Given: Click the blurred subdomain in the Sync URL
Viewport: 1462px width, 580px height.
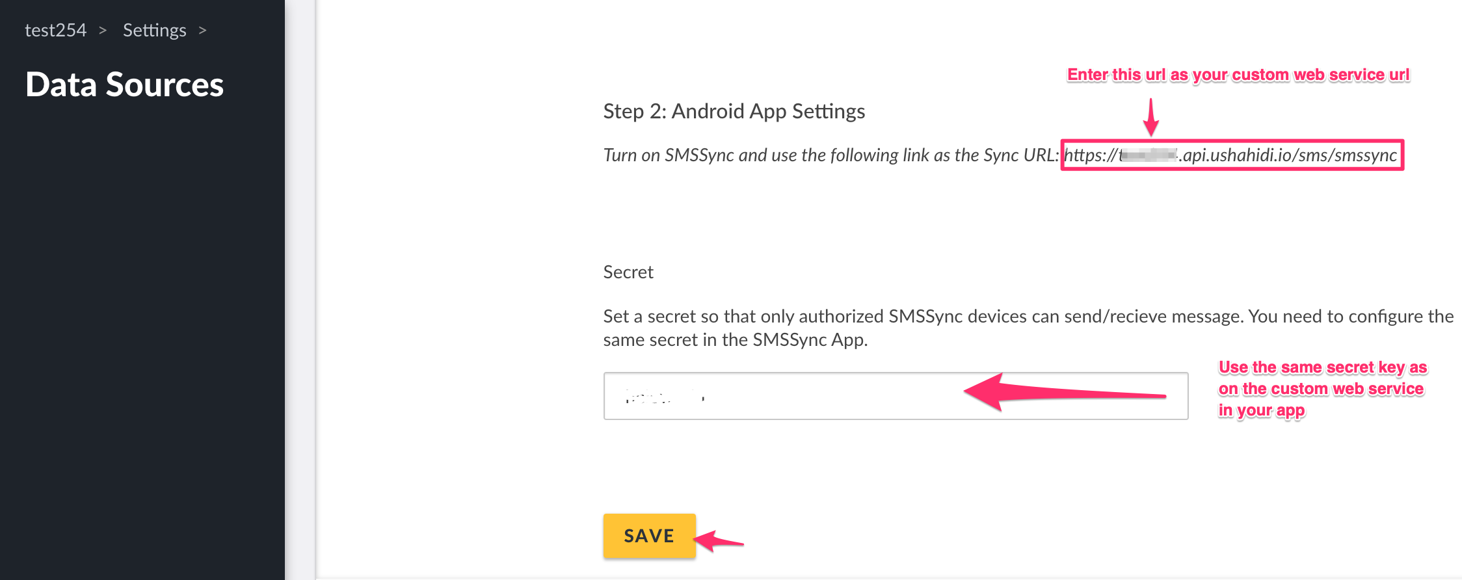Looking at the screenshot, I should click(x=1148, y=155).
